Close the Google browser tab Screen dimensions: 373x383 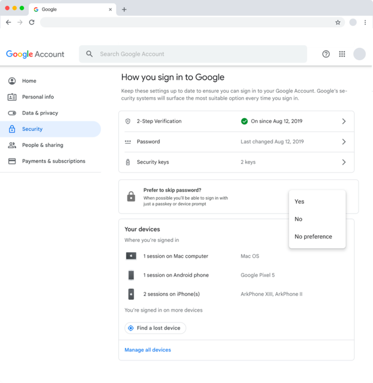click(110, 9)
